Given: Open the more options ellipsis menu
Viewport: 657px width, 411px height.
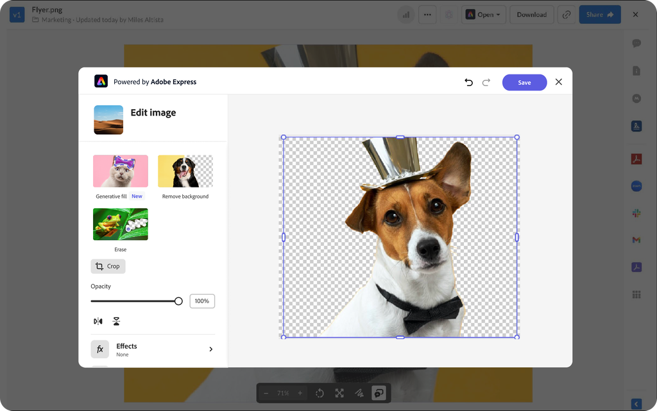Looking at the screenshot, I should coord(427,15).
